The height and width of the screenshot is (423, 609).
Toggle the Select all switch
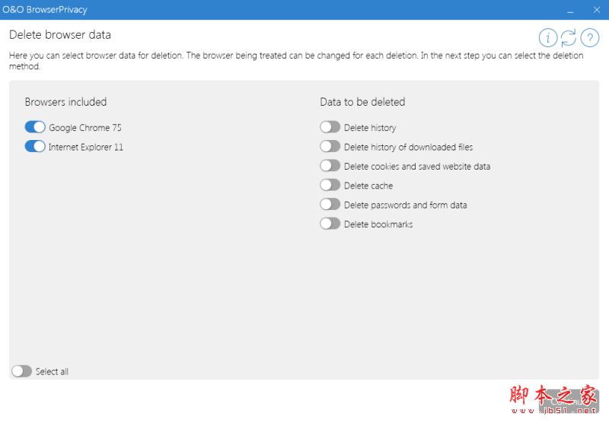[x=22, y=371]
